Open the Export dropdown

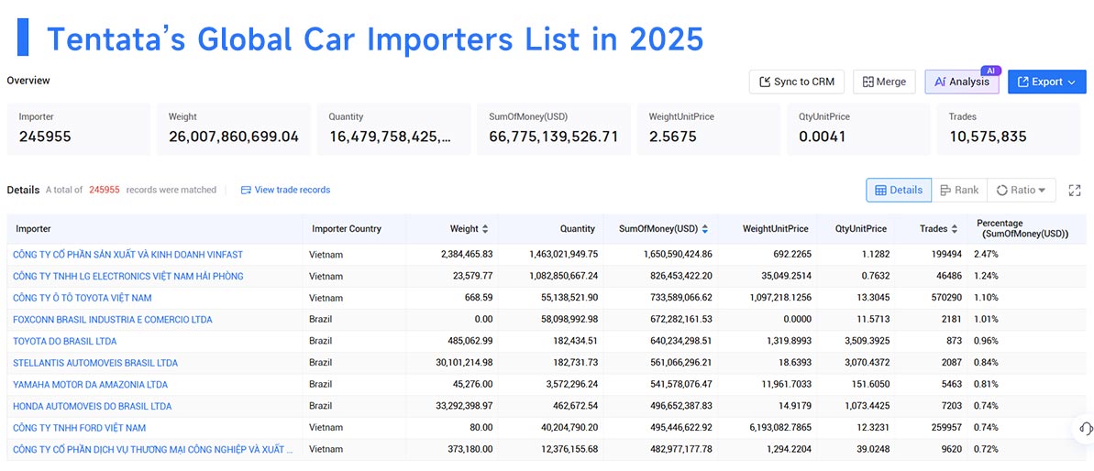pos(1046,82)
